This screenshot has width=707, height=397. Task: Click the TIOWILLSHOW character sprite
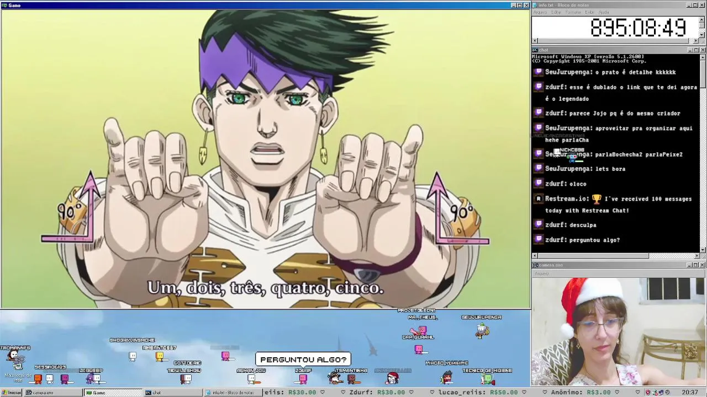(186, 379)
